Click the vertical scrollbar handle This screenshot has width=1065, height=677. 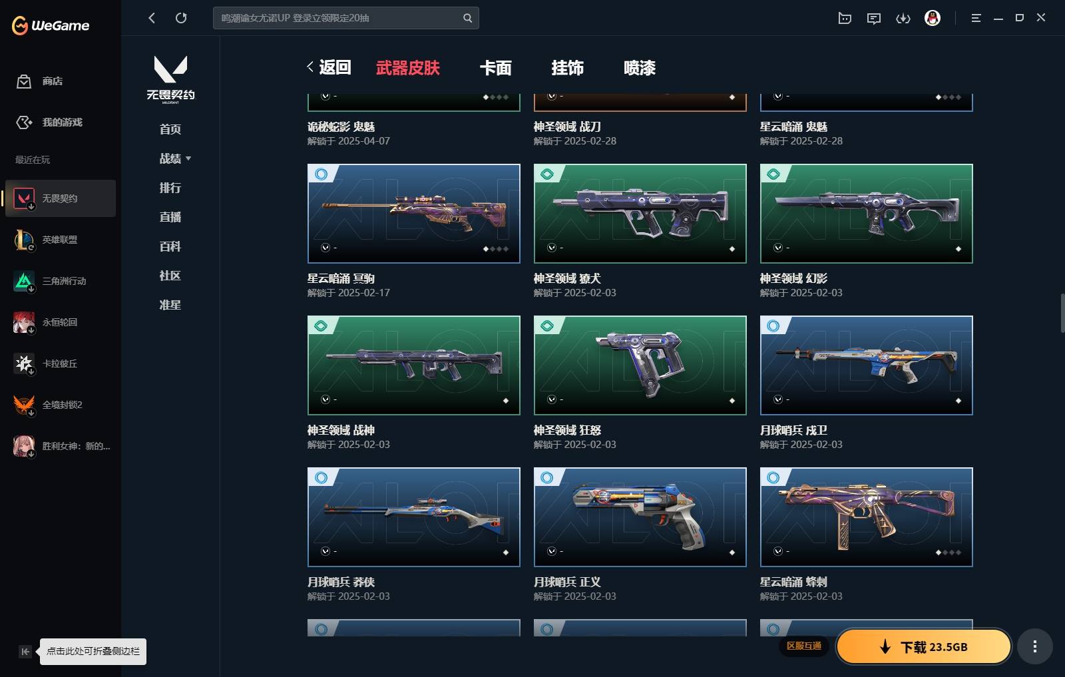click(x=1062, y=313)
